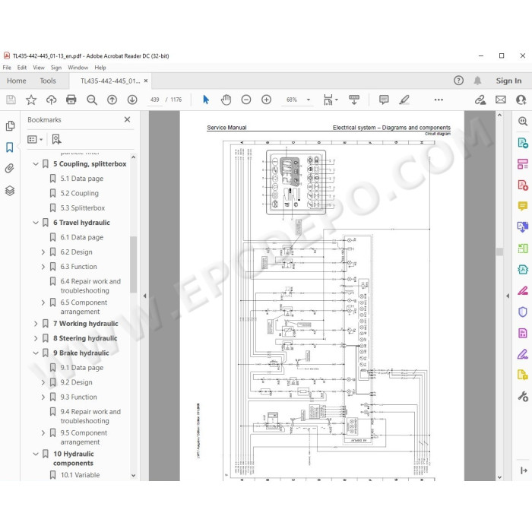Close the TL435-442-445 document tab
Image resolution: width=532 pixels, height=532 pixels.
[x=146, y=81]
